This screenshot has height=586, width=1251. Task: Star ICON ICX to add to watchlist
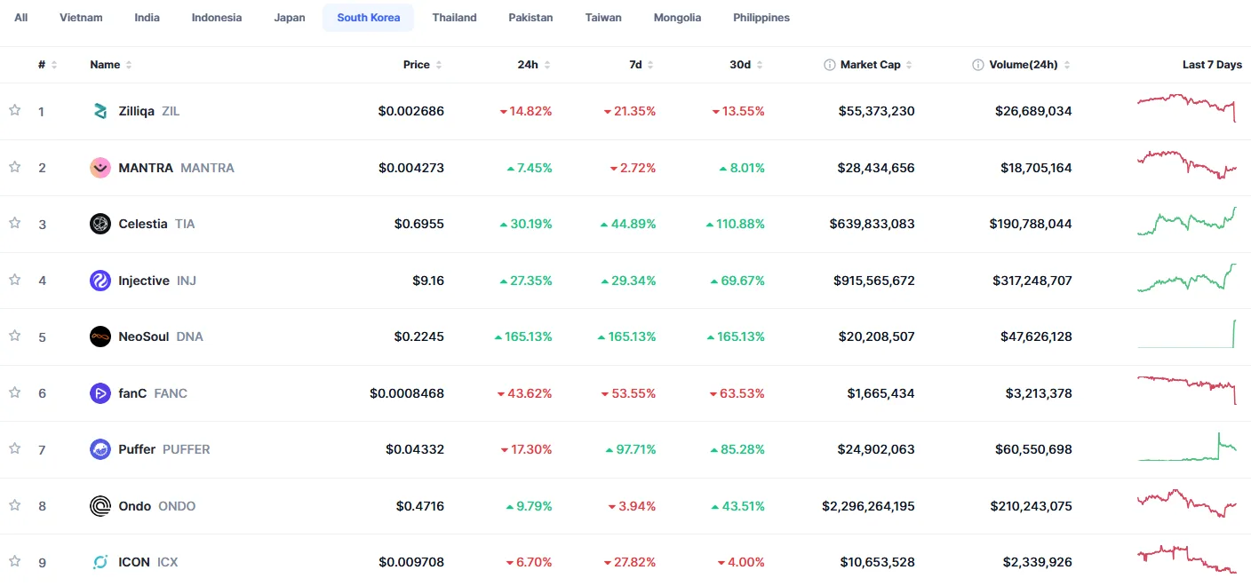pos(14,561)
